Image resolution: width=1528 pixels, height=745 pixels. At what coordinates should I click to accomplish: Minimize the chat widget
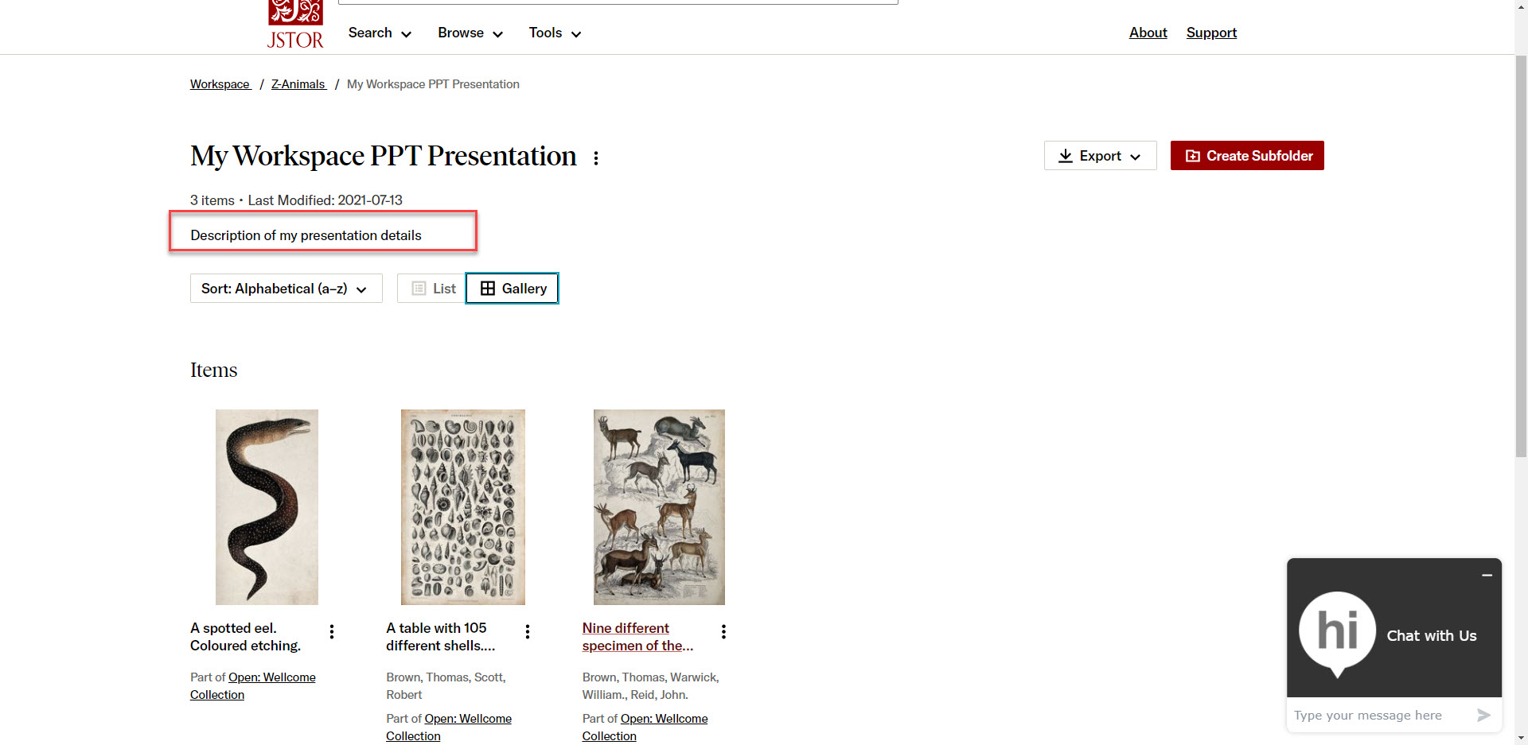coord(1487,575)
